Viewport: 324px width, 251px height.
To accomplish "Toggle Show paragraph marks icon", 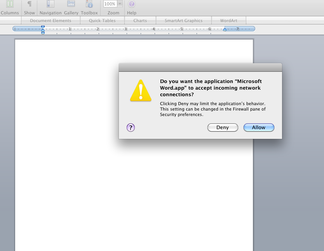I will pos(30,4).
